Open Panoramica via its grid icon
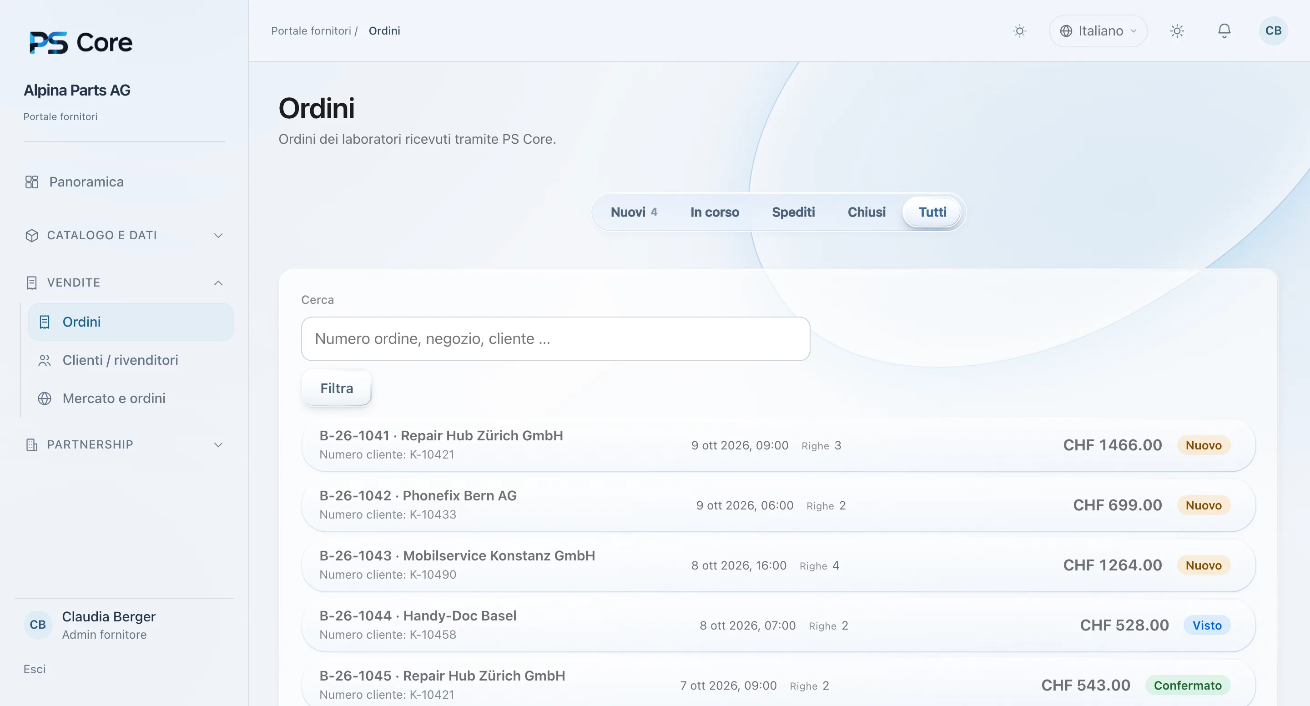Viewport: 1310px width, 706px height. pyautogui.click(x=31, y=182)
